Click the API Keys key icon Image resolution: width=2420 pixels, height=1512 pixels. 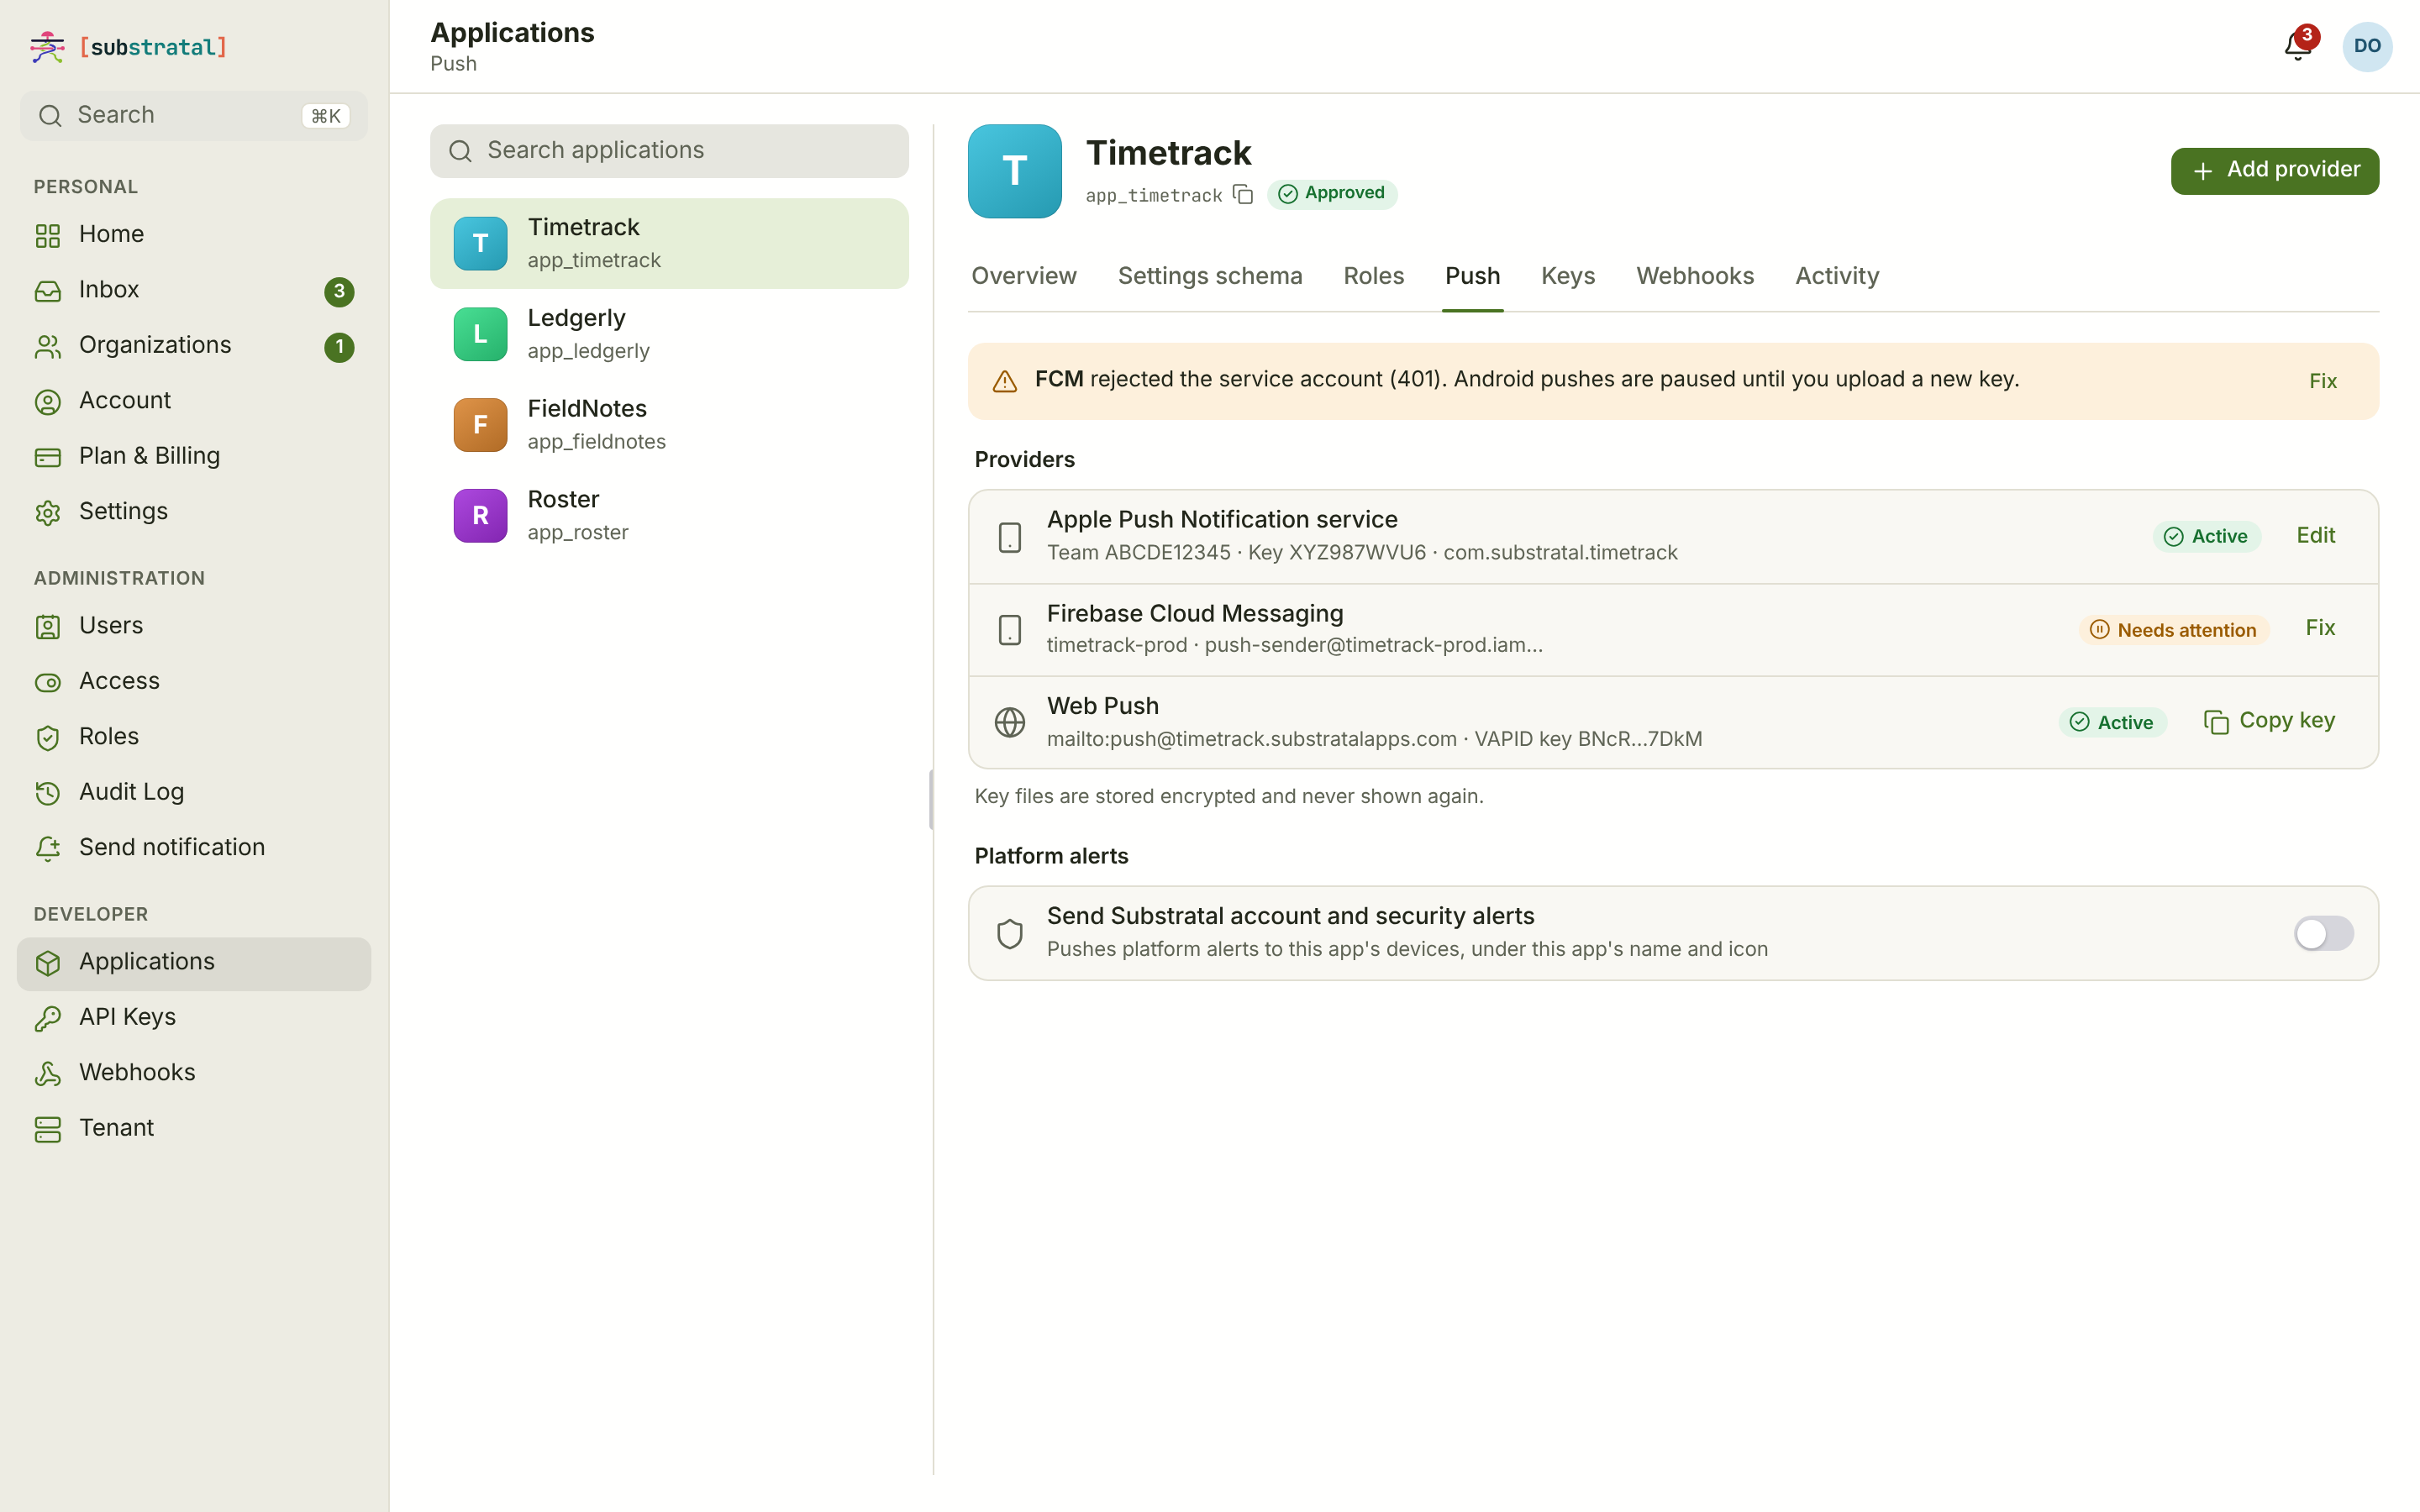48,1018
